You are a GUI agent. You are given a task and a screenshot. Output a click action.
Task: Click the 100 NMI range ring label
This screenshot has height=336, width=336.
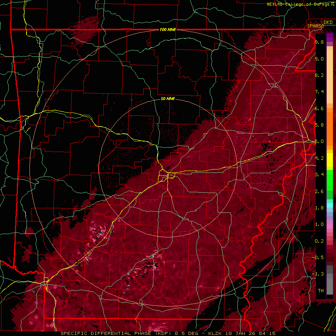pyautogui.click(x=168, y=29)
